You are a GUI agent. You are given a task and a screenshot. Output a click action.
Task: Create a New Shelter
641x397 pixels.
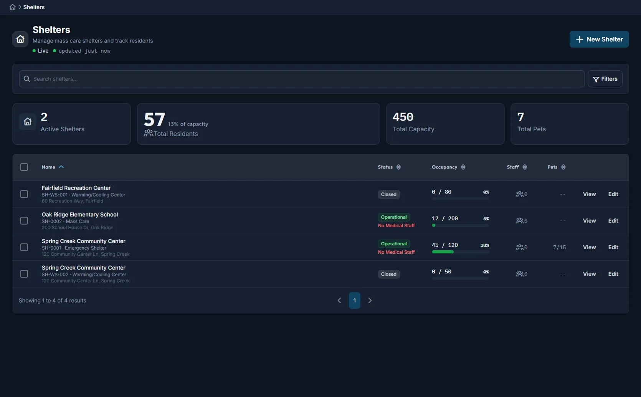[x=599, y=39]
